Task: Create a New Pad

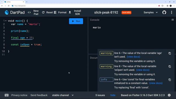Action: tap(36, 12)
